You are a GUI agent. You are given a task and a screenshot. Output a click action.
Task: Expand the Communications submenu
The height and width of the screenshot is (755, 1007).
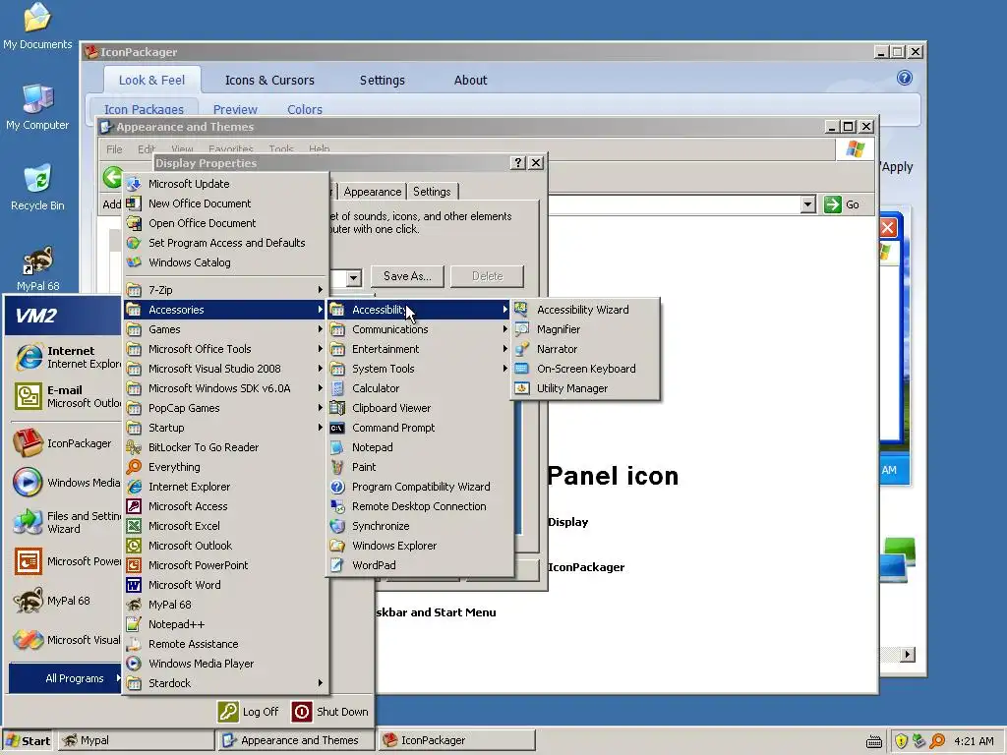[x=420, y=329]
